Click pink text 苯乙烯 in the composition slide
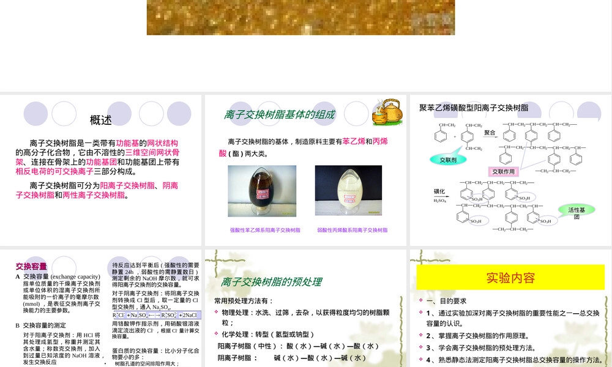 coord(354,141)
